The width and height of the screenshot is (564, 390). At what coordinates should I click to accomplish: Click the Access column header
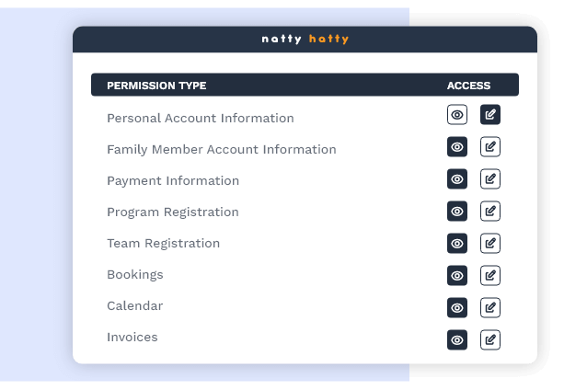tap(468, 86)
